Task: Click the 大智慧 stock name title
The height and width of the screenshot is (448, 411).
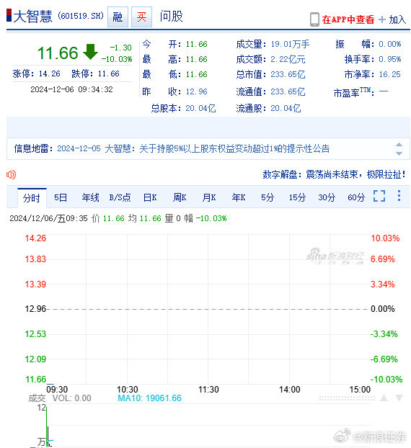Action: tap(32, 17)
